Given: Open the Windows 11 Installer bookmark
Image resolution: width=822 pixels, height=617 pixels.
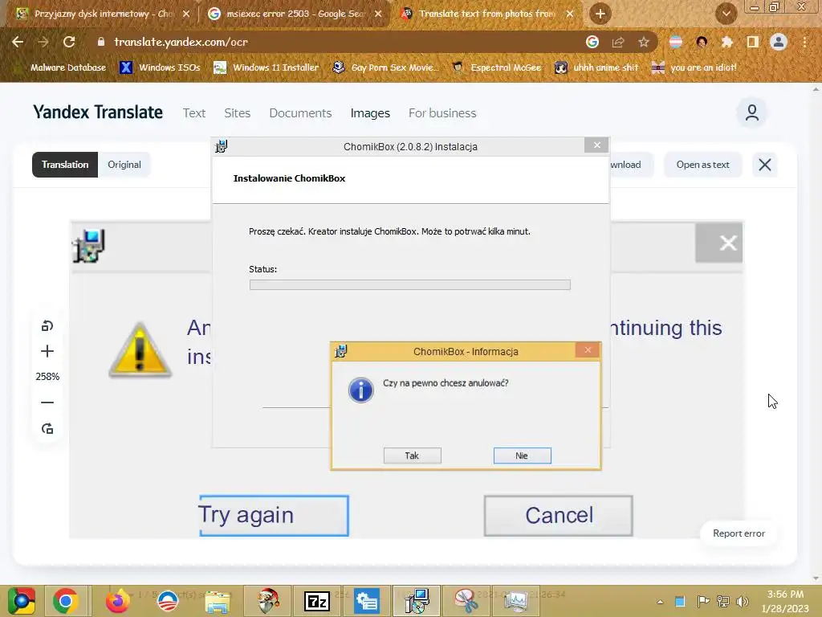Looking at the screenshot, I should [x=267, y=67].
